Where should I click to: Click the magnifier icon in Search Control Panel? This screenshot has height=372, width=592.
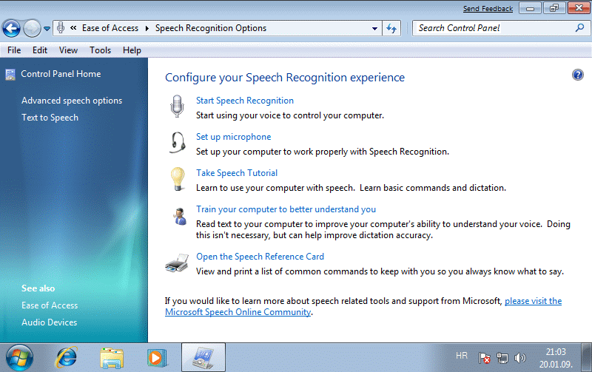pos(579,27)
